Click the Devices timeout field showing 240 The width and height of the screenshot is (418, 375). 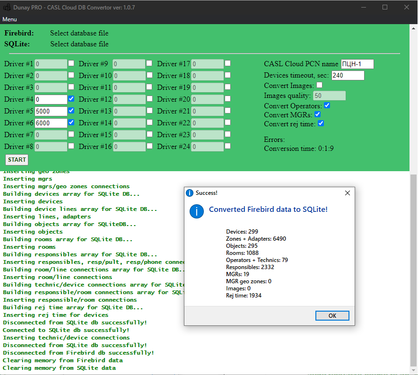tap(348, 76)
